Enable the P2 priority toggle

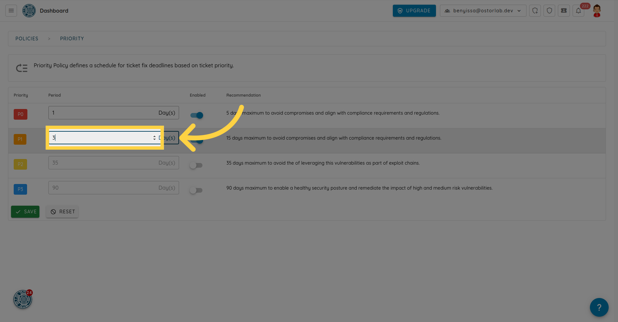pyautogui.click(x=196, y=165)
